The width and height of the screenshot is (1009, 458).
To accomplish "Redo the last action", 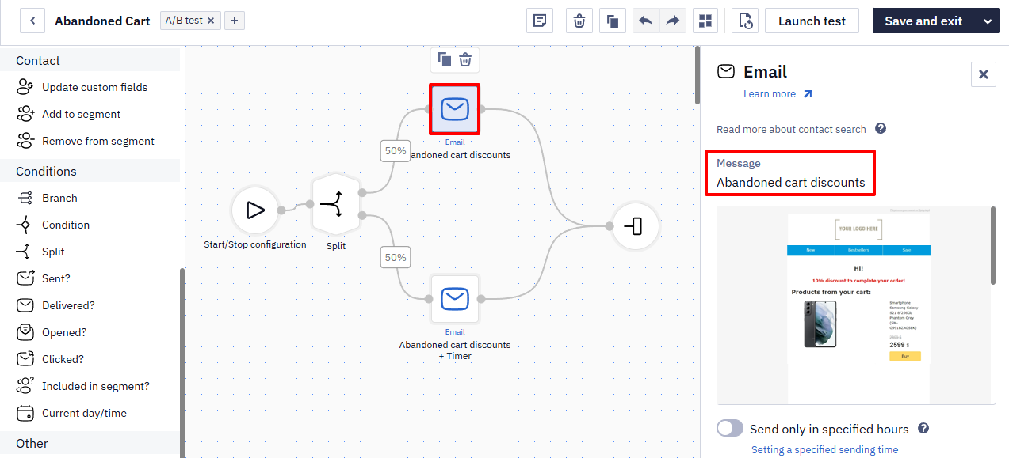I will [672, 21].
